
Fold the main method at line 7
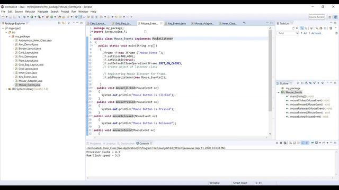[93, 46]
